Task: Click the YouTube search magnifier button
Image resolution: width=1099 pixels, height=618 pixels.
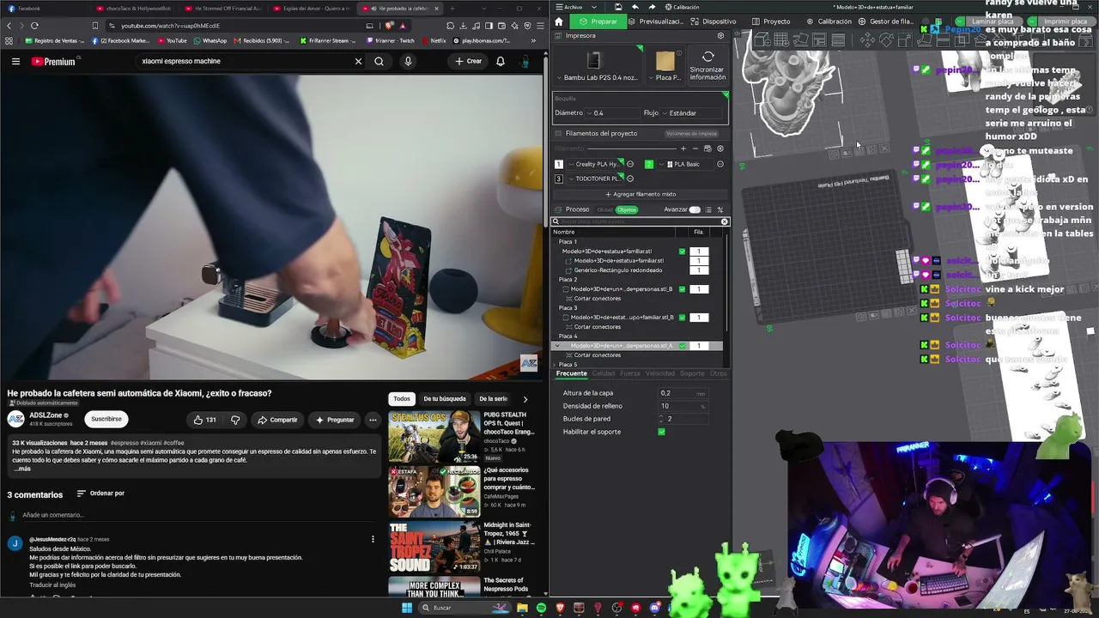Action: (379, 62)
